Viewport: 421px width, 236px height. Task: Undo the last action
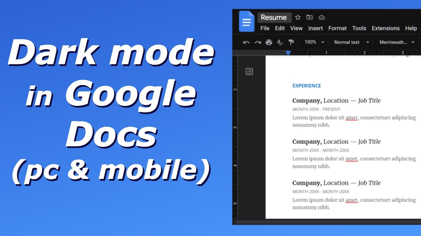(x=246, y=42)
